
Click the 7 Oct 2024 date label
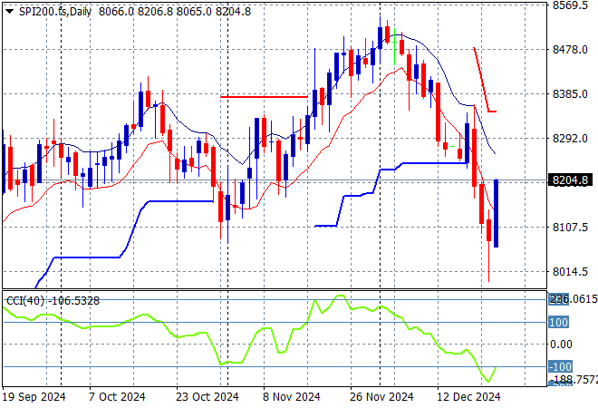[117, 397]
